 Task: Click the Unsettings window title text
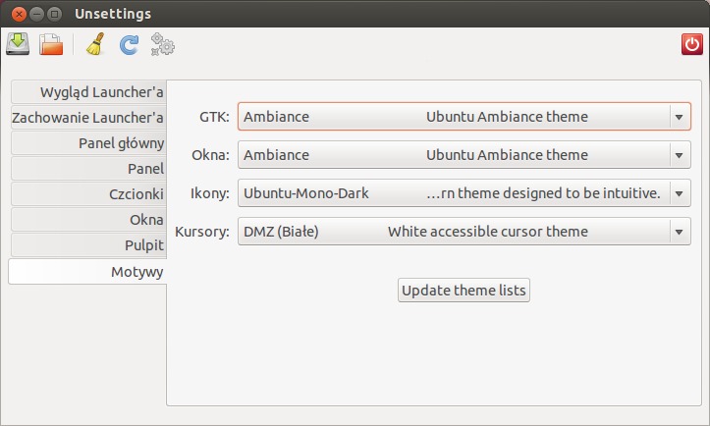click(x=113, y=14)
